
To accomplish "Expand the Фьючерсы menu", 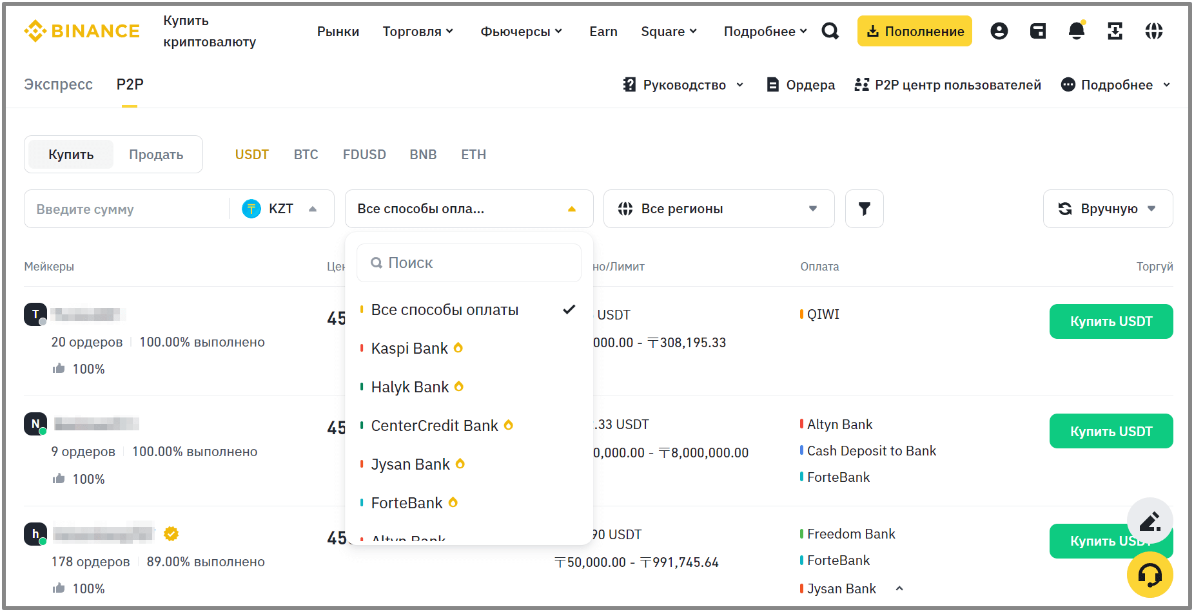I will click(x=522, y=32).
